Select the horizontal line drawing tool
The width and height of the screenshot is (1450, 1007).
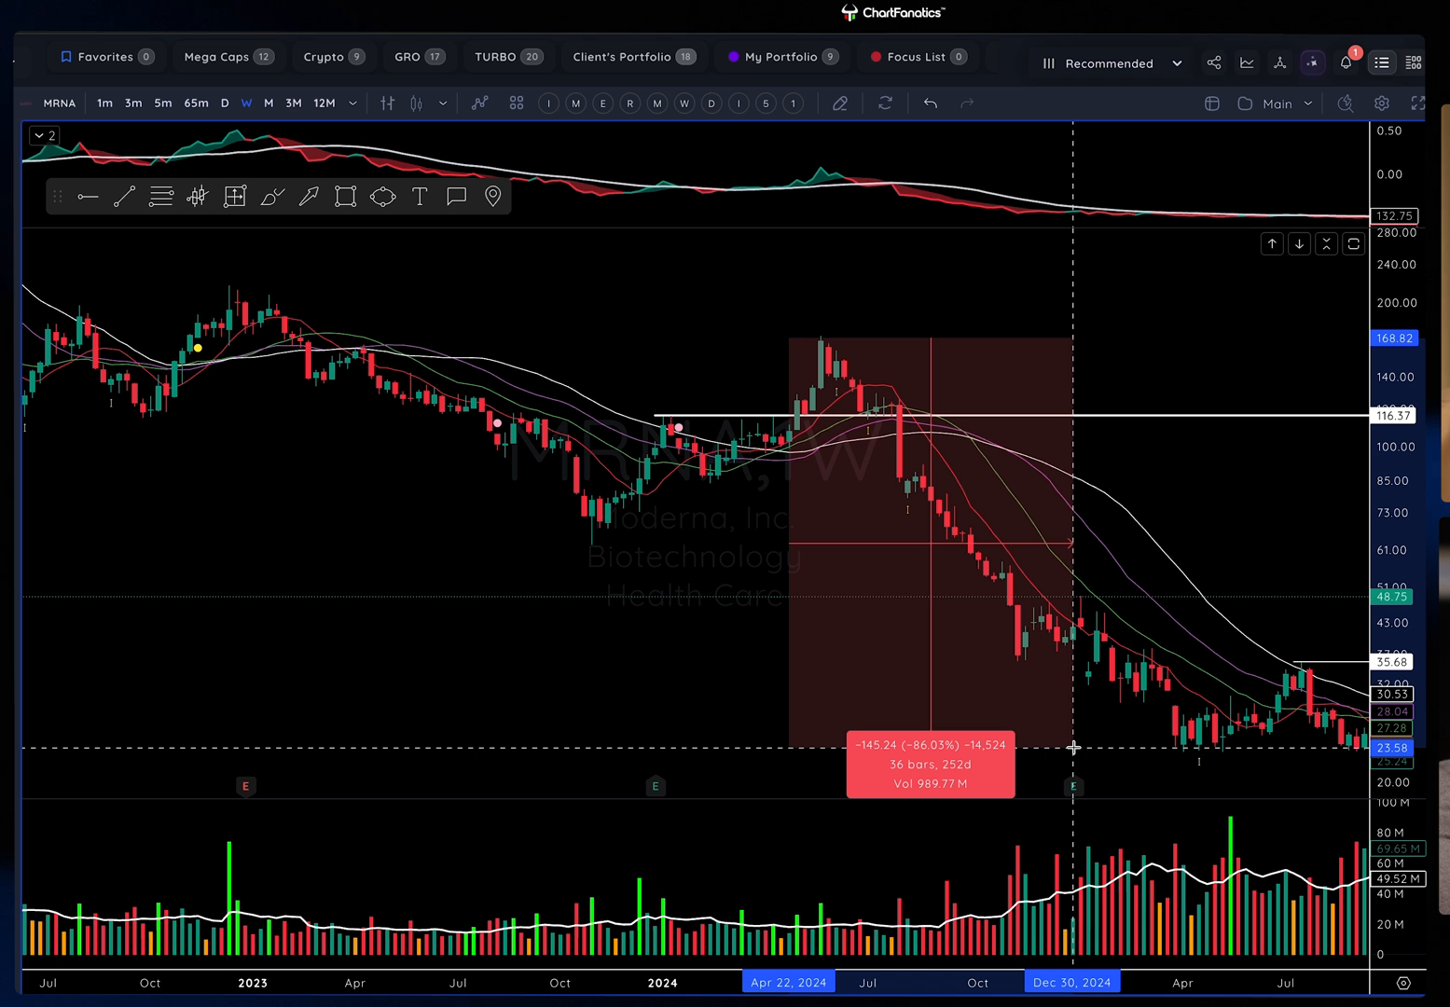pos(88,197)
